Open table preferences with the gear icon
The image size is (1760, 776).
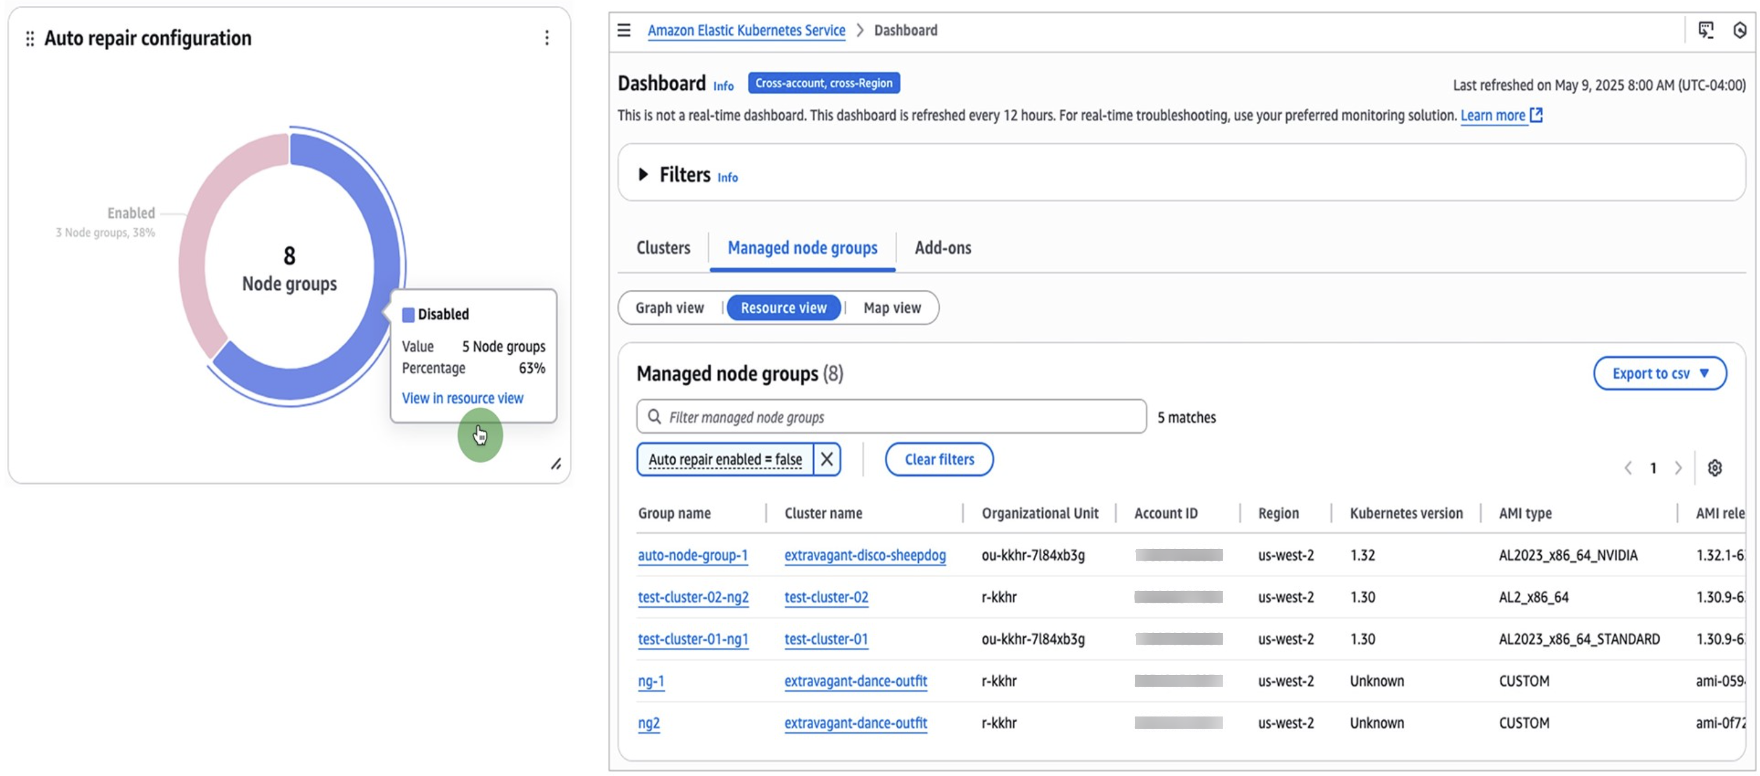tap(1715, 468)
